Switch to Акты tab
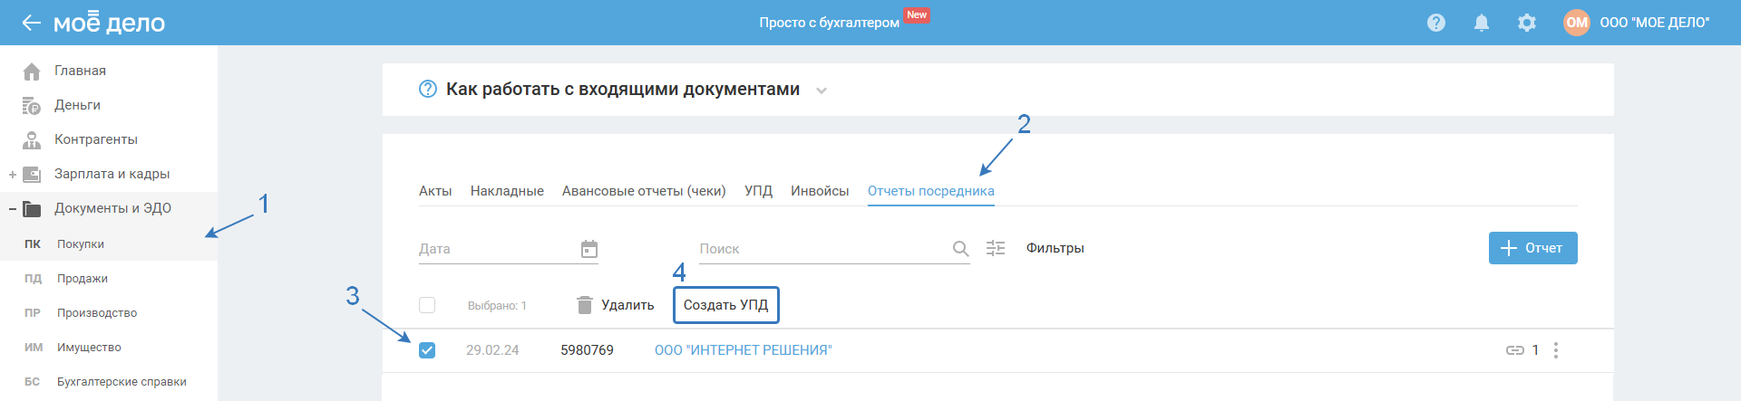1741x401 pixels. click(x=435, y=191)
